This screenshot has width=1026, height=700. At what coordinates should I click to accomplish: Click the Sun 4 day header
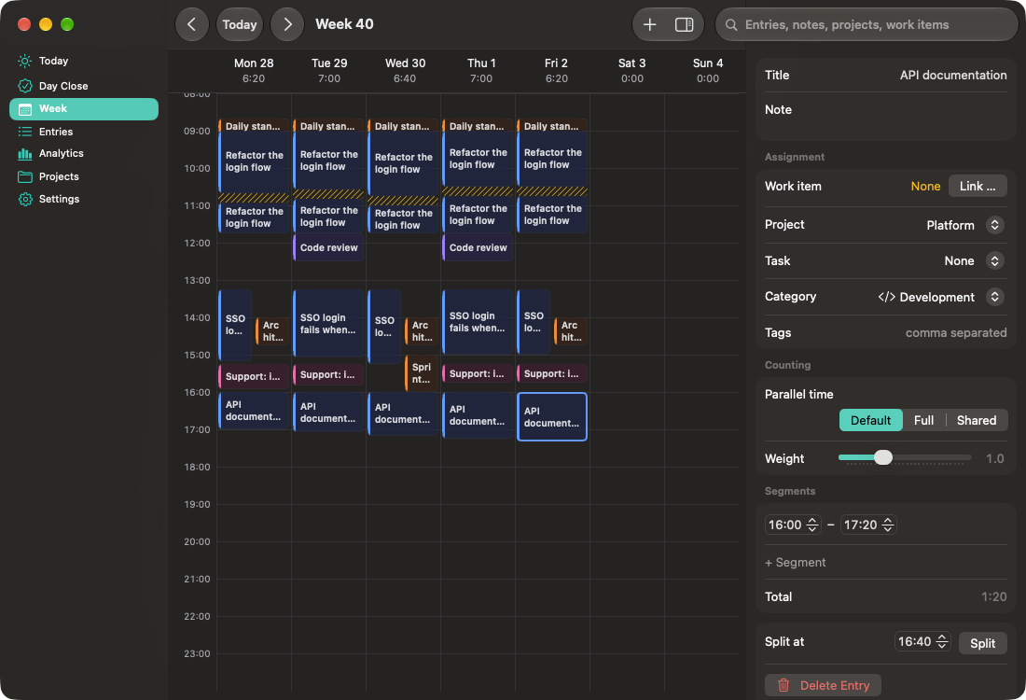coord(707,71)
